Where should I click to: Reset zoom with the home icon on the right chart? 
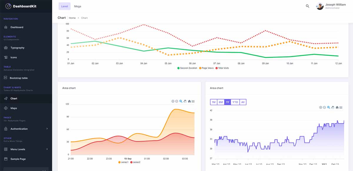point(337,107)
